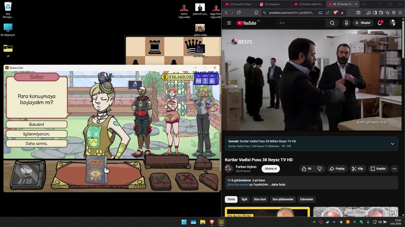Start voice search with the microphone icon
405x227 pixels.
[346, 23]
